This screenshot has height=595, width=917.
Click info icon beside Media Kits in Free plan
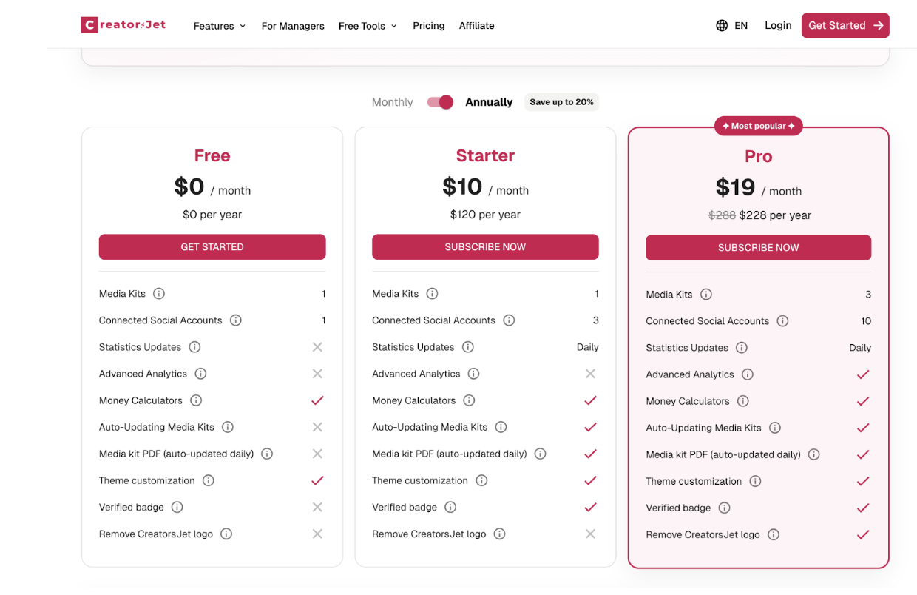coord(159,294)
